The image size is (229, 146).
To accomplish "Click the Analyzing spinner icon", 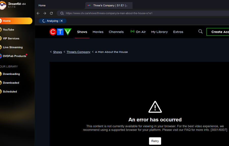I will click(44, 21).
